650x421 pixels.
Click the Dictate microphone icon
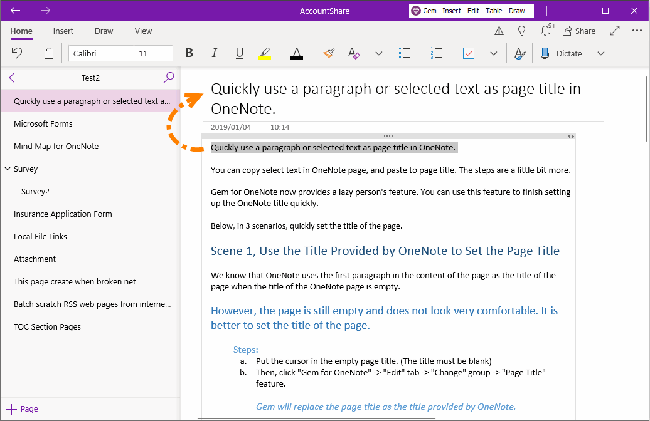pyautogui.click(x=545, y=53)
